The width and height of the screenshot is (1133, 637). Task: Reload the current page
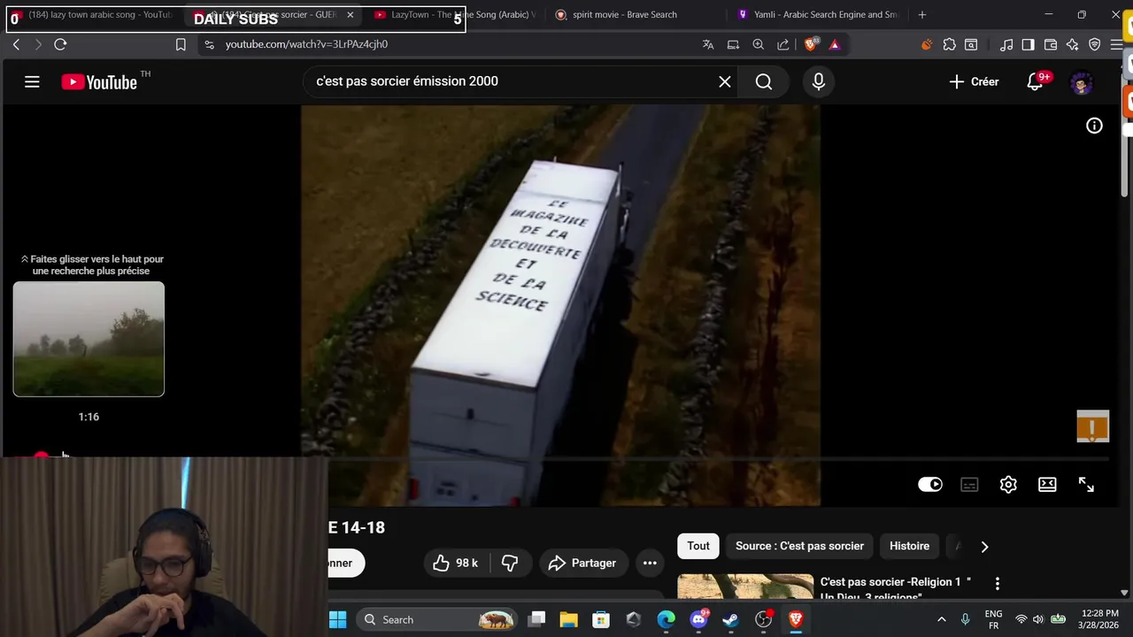(x=60, y=44)
